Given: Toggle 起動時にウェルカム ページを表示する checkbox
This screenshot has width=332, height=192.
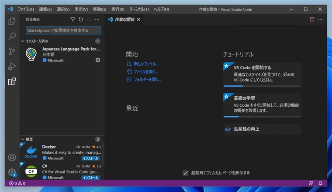Looking at the screenshot, I should 186,173.
